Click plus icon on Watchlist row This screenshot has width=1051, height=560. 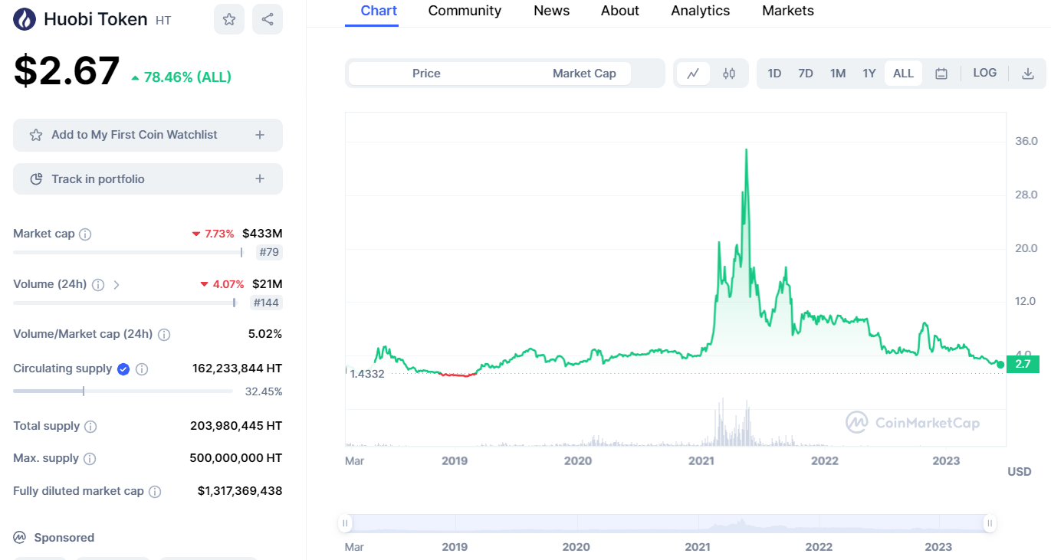(x=260, y=135)
